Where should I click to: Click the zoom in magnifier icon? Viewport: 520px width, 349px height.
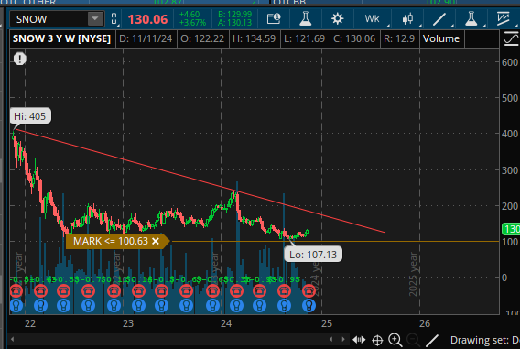point(395,340)
